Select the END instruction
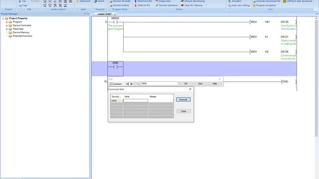The image size is (319, 179). click(289, 82)
